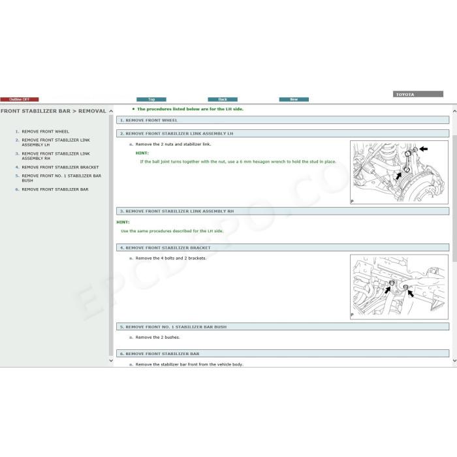Open outline item 2 Stabilizer Link Assembly LH
457x457 pixels.
click(55, 142)
